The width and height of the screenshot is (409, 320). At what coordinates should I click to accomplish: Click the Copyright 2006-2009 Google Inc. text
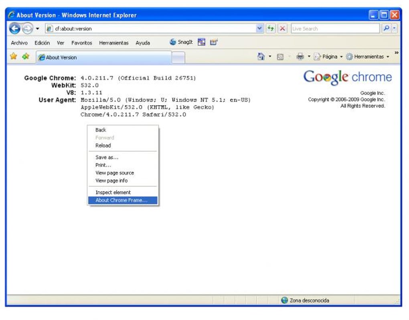pos(346,100)
